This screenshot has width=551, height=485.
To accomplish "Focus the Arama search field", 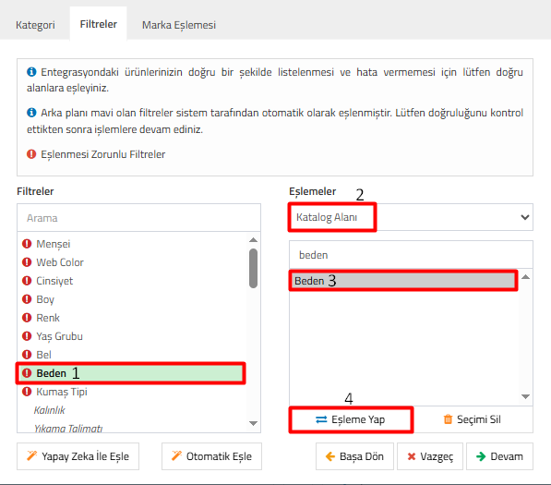I will pyautogui.click(x=138, y=218).
